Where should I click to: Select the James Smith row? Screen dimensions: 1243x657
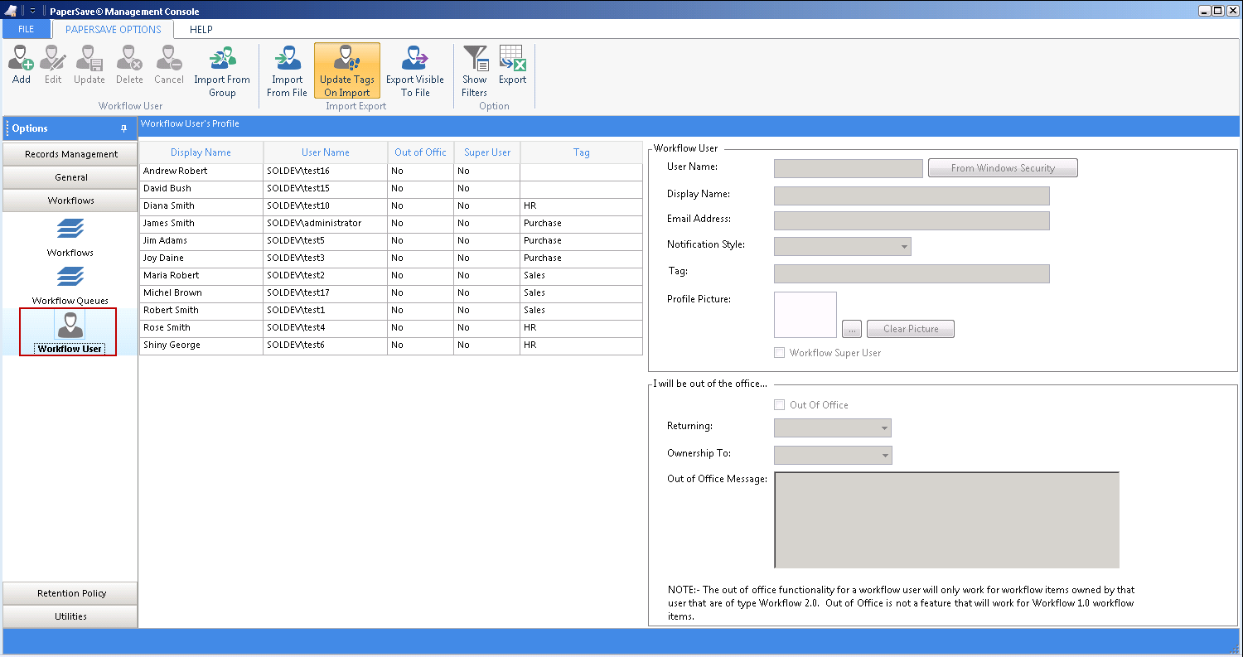coord(169,223)
